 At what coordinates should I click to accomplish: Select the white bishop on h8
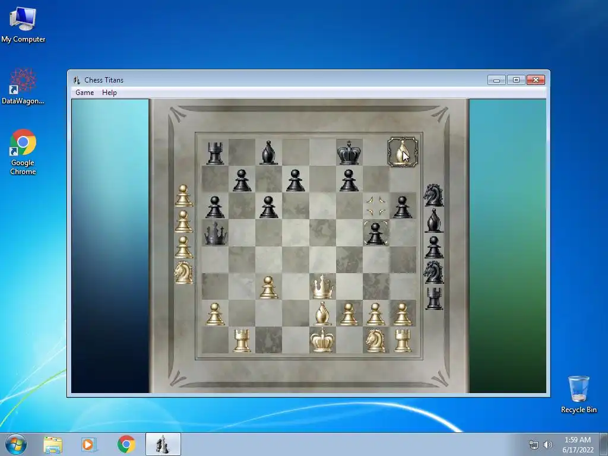pos(403,152)
